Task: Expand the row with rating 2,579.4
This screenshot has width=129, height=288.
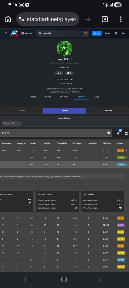Action: pyautogui.click(x=127, y=225)
